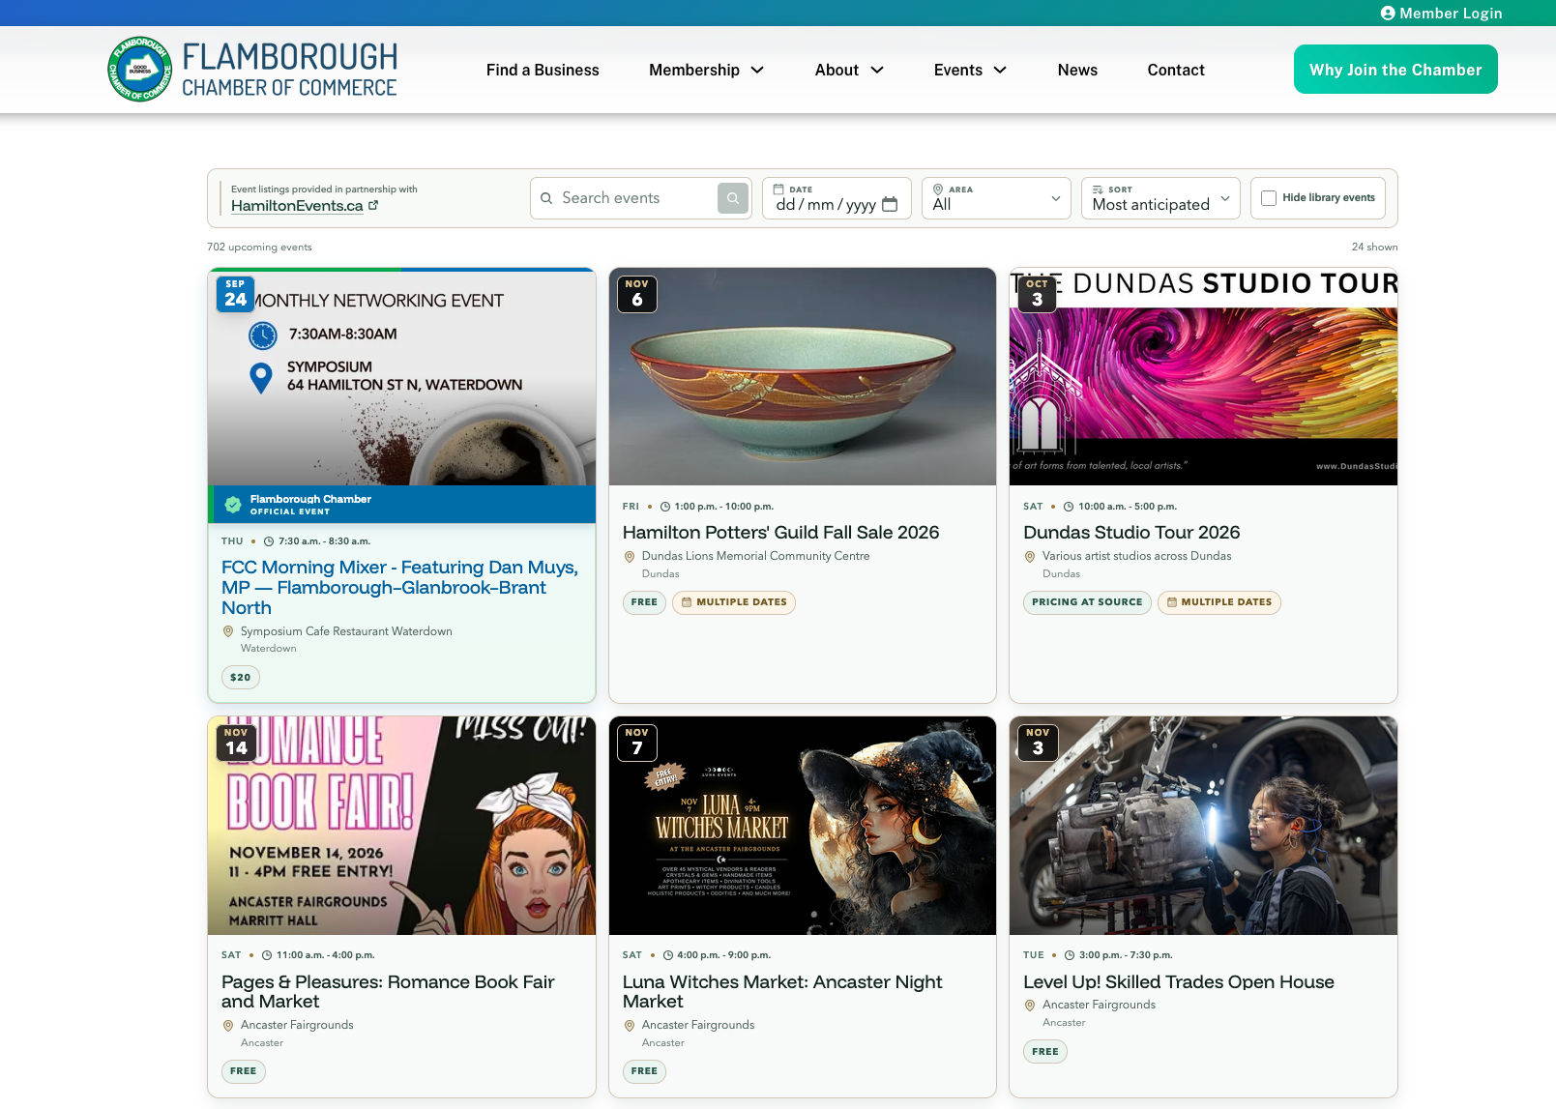
Task: Click FREE tag on Luna Witches Market card
Action: (x=644, y=1071)
